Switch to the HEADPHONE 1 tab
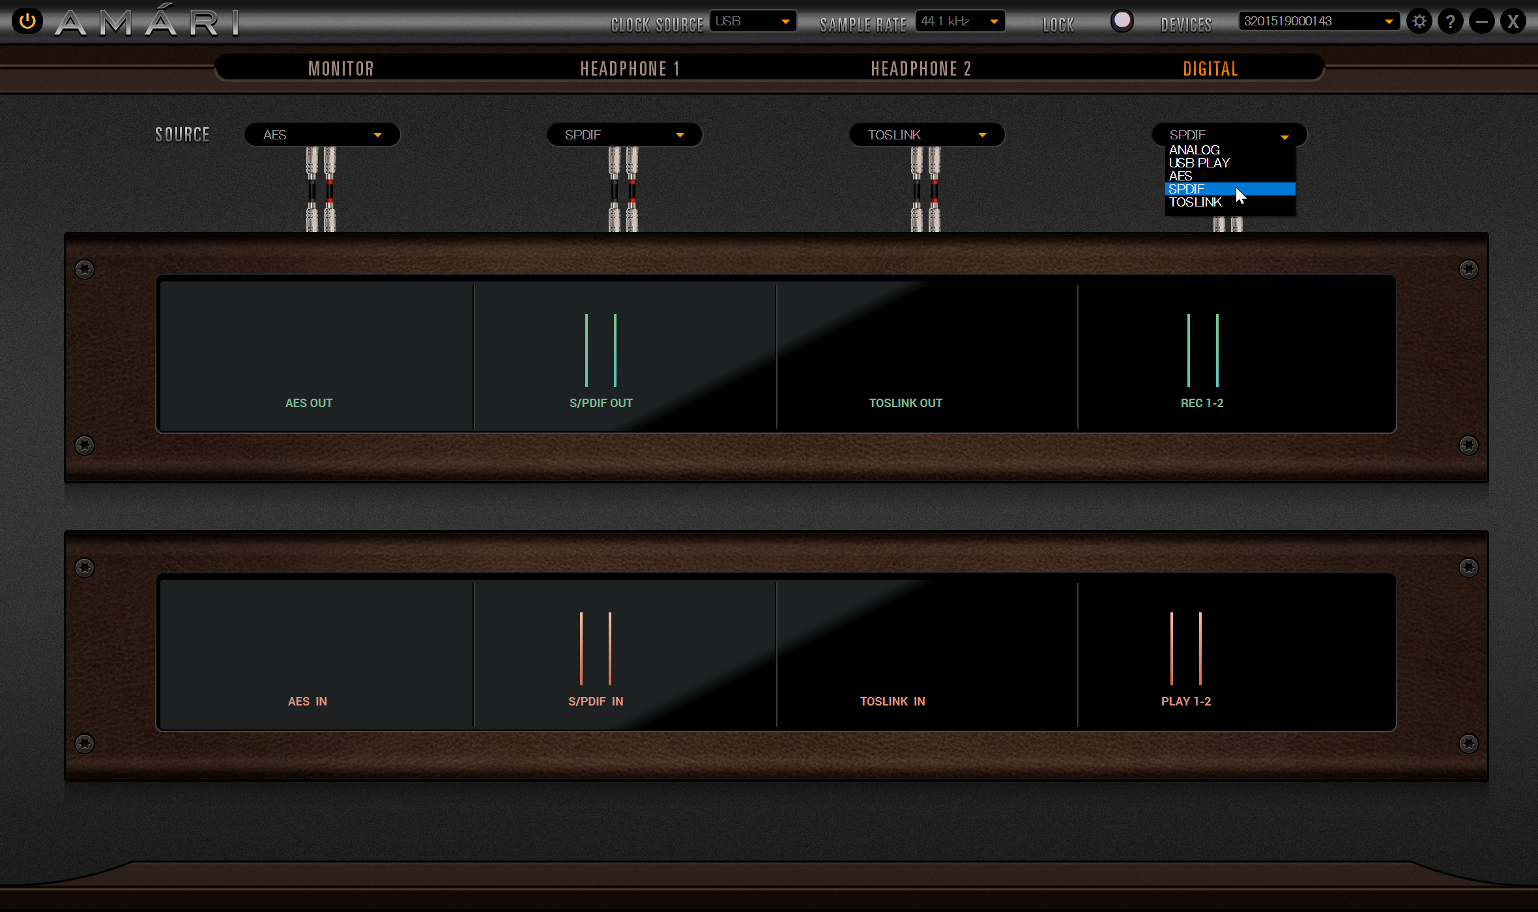1538x912 pixels. point(630,68)
